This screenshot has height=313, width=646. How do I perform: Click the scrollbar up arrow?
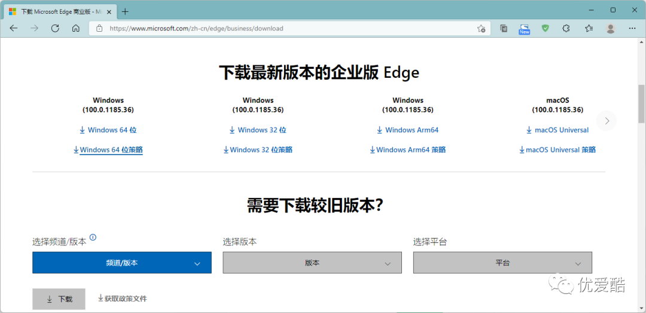pos(641,42)
